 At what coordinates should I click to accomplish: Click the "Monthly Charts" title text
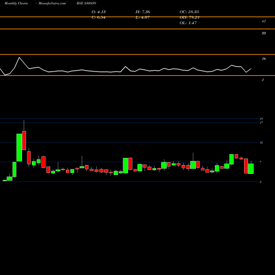click(16, 3)
